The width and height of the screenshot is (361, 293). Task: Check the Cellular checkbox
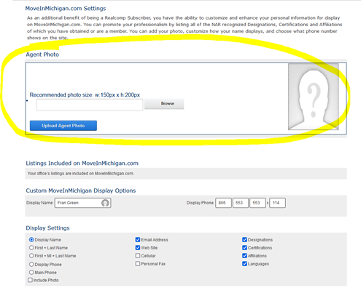point(138,256)
